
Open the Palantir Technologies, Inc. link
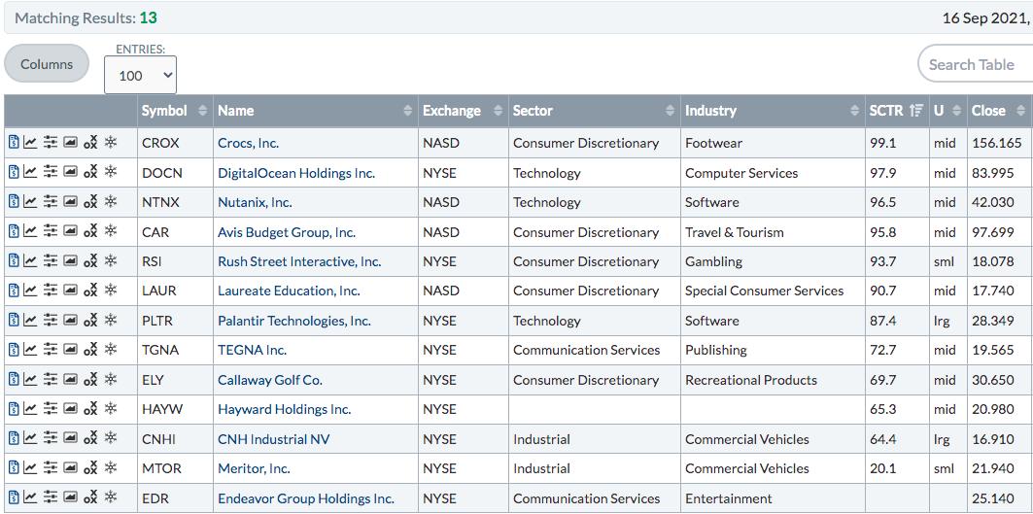pos(294,321)
